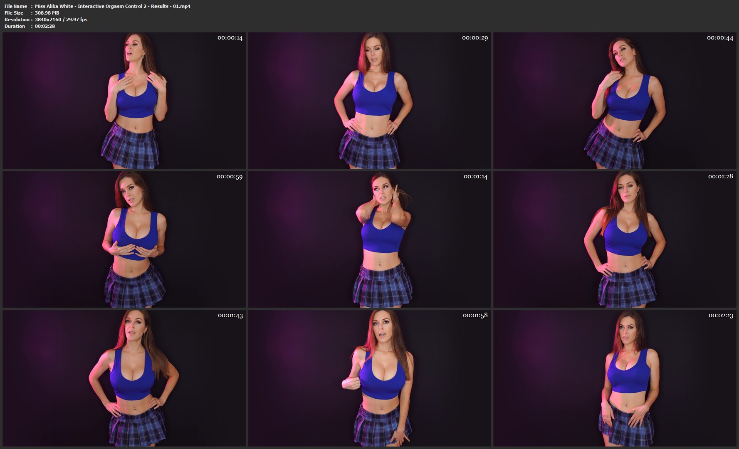Screen dimensions: 739x449
Task: Click the thumbnail stamped 00:00:14
Action: click(124, 101)
